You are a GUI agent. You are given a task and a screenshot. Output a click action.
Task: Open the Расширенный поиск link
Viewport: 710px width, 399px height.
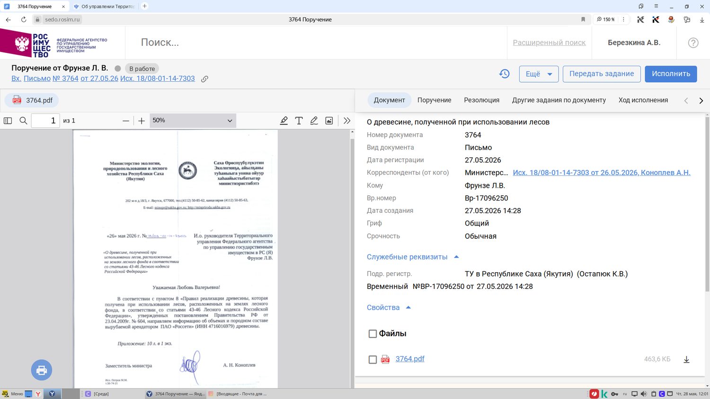point(549,43)
